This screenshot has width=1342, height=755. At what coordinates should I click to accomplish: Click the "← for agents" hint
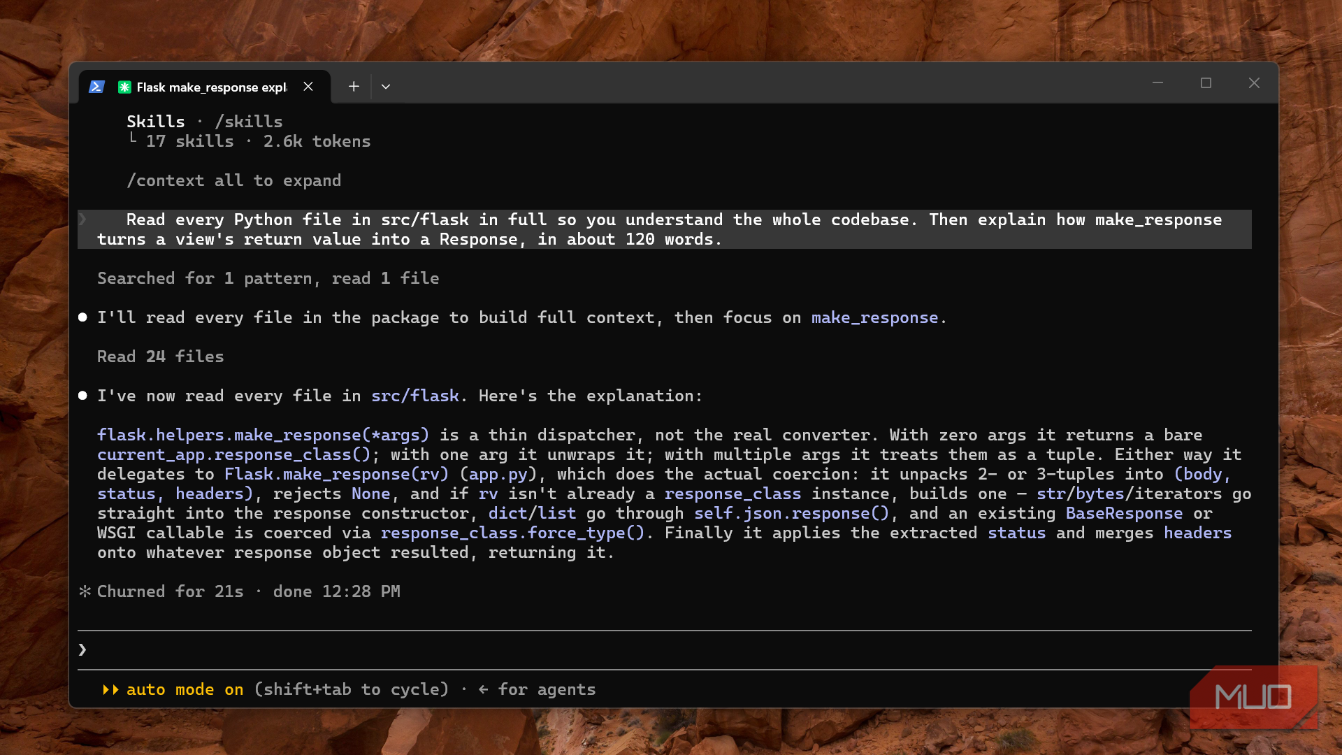coord(537,689)
